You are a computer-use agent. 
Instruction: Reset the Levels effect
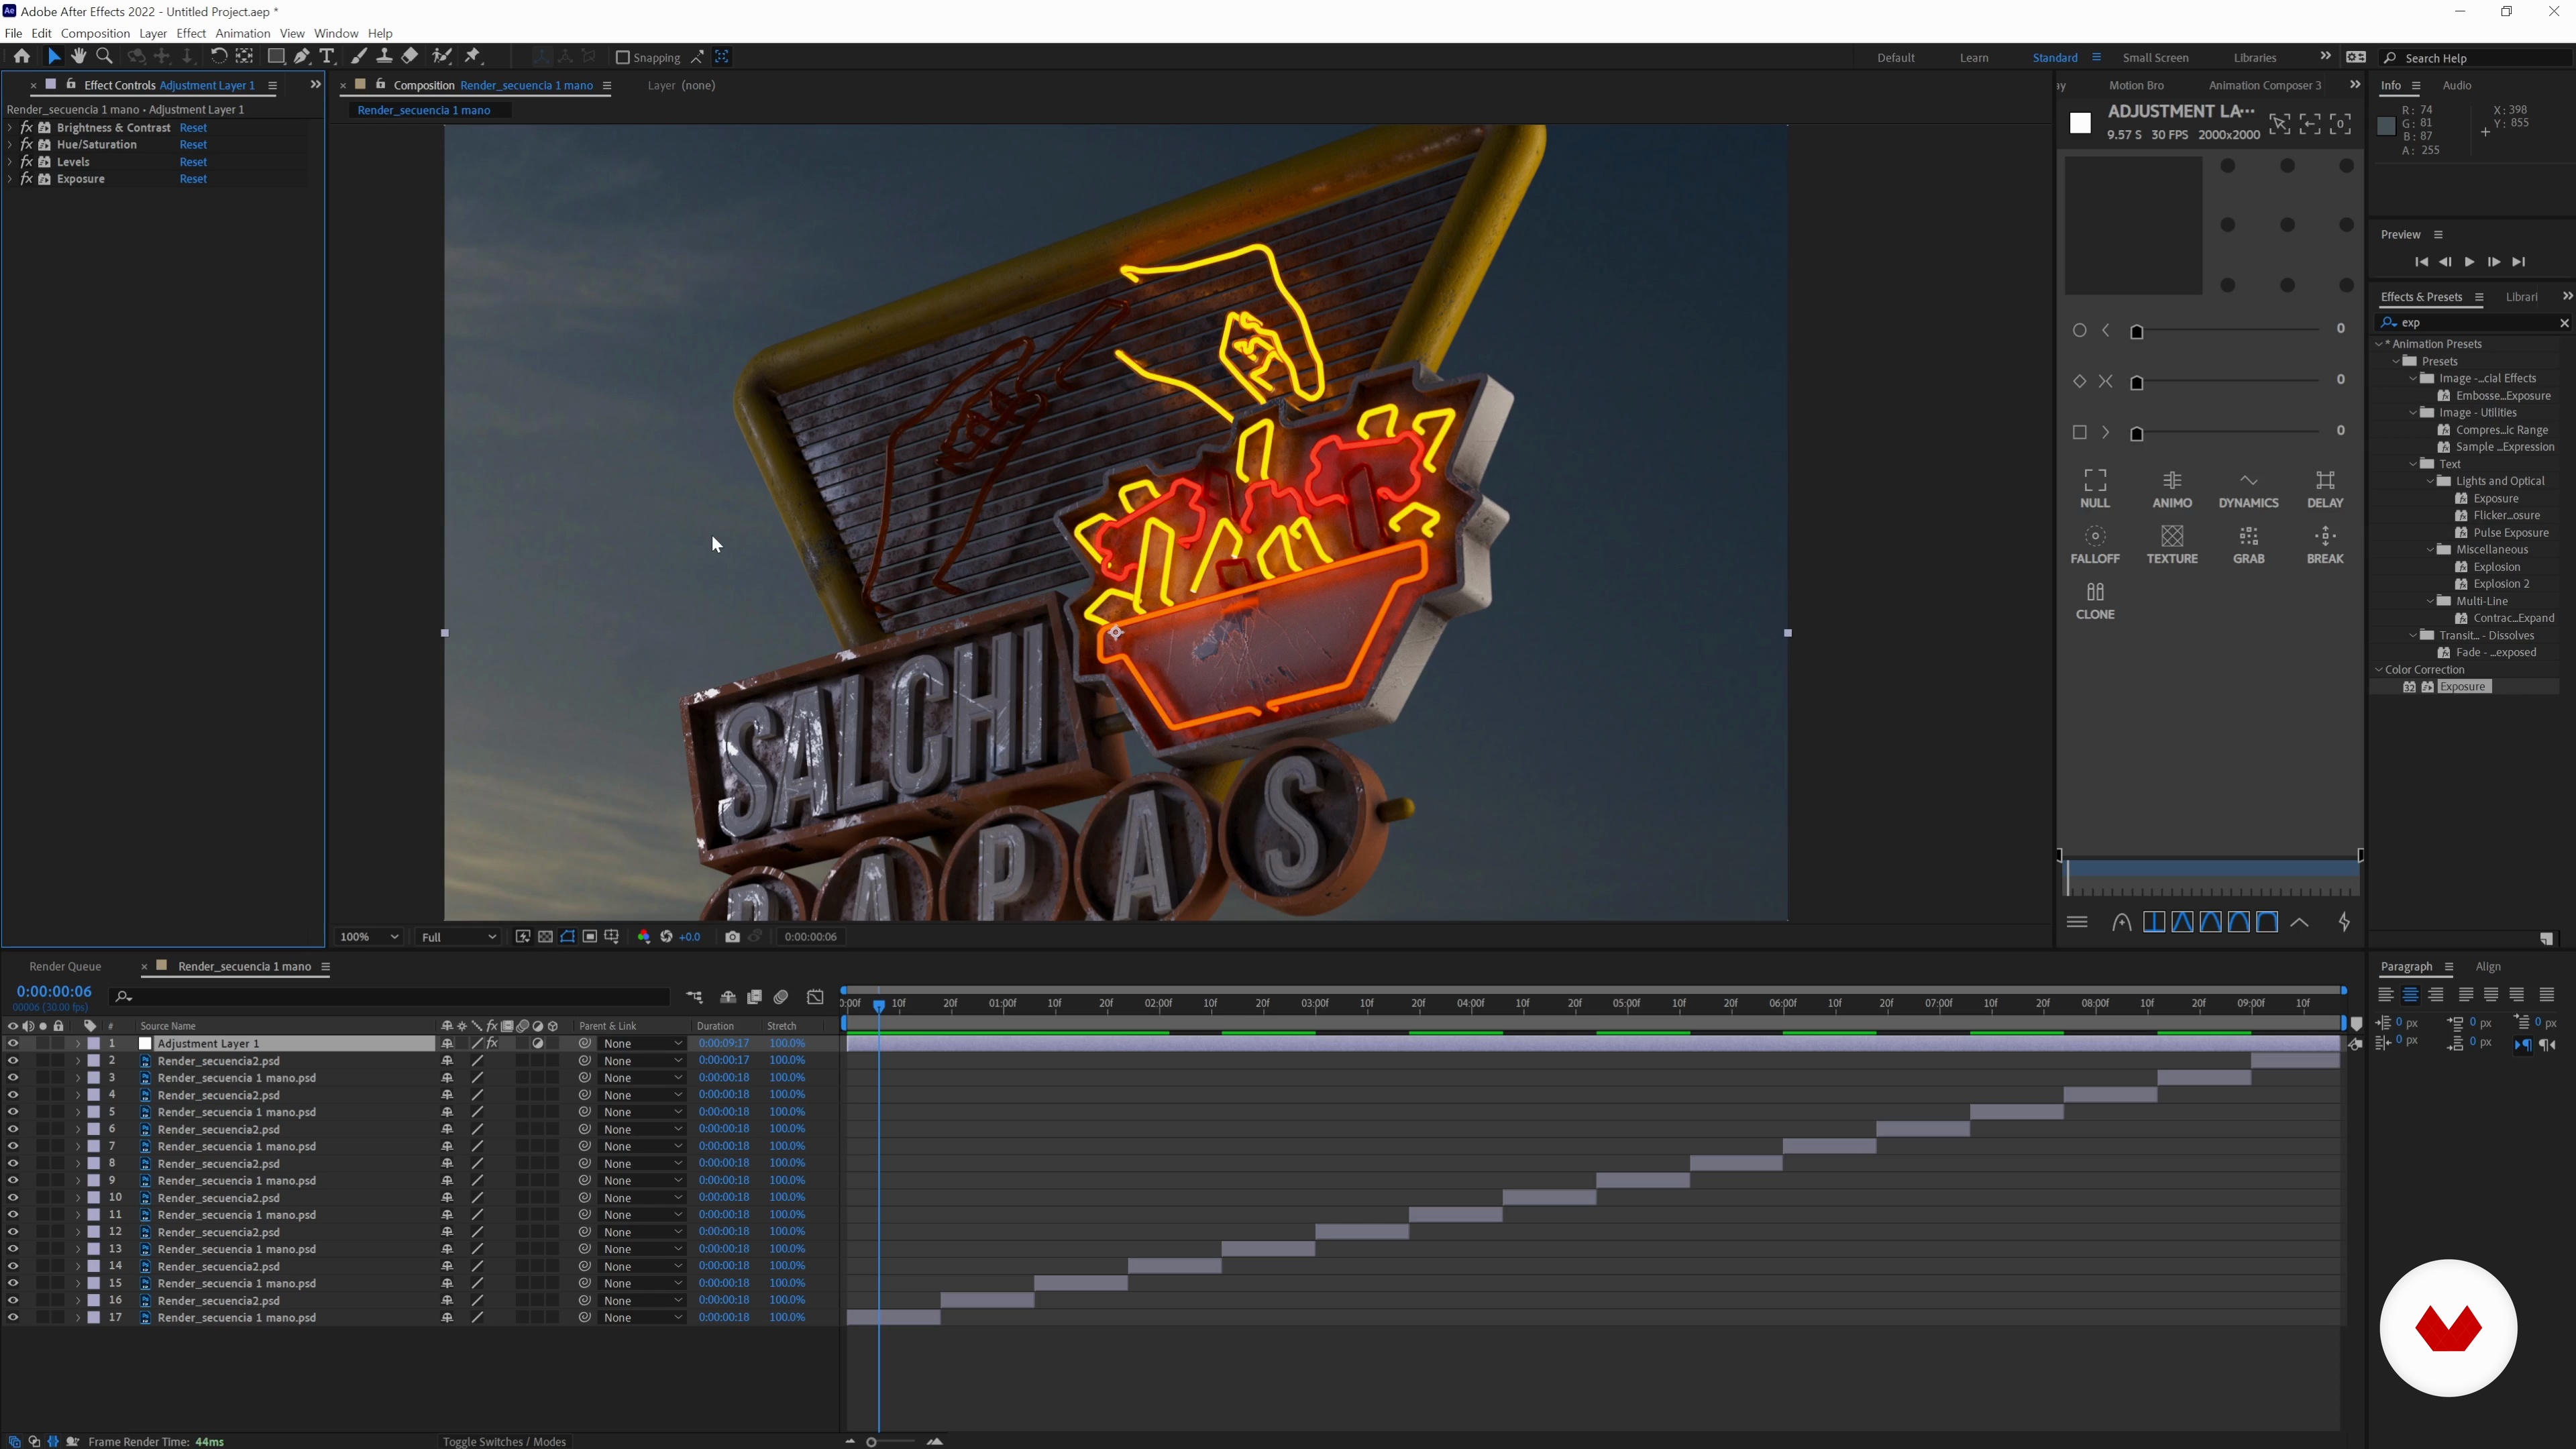click(193, 161)
